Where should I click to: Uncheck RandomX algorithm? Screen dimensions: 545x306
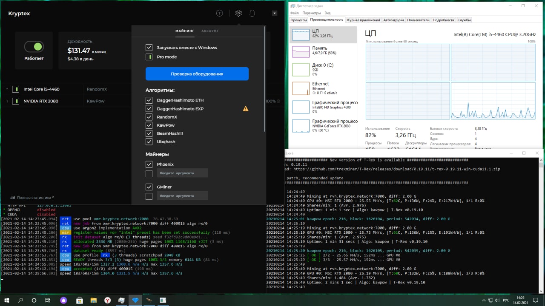(x=149, y=117)
